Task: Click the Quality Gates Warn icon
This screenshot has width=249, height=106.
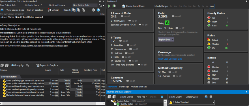Action: click(x=209, y=22)
